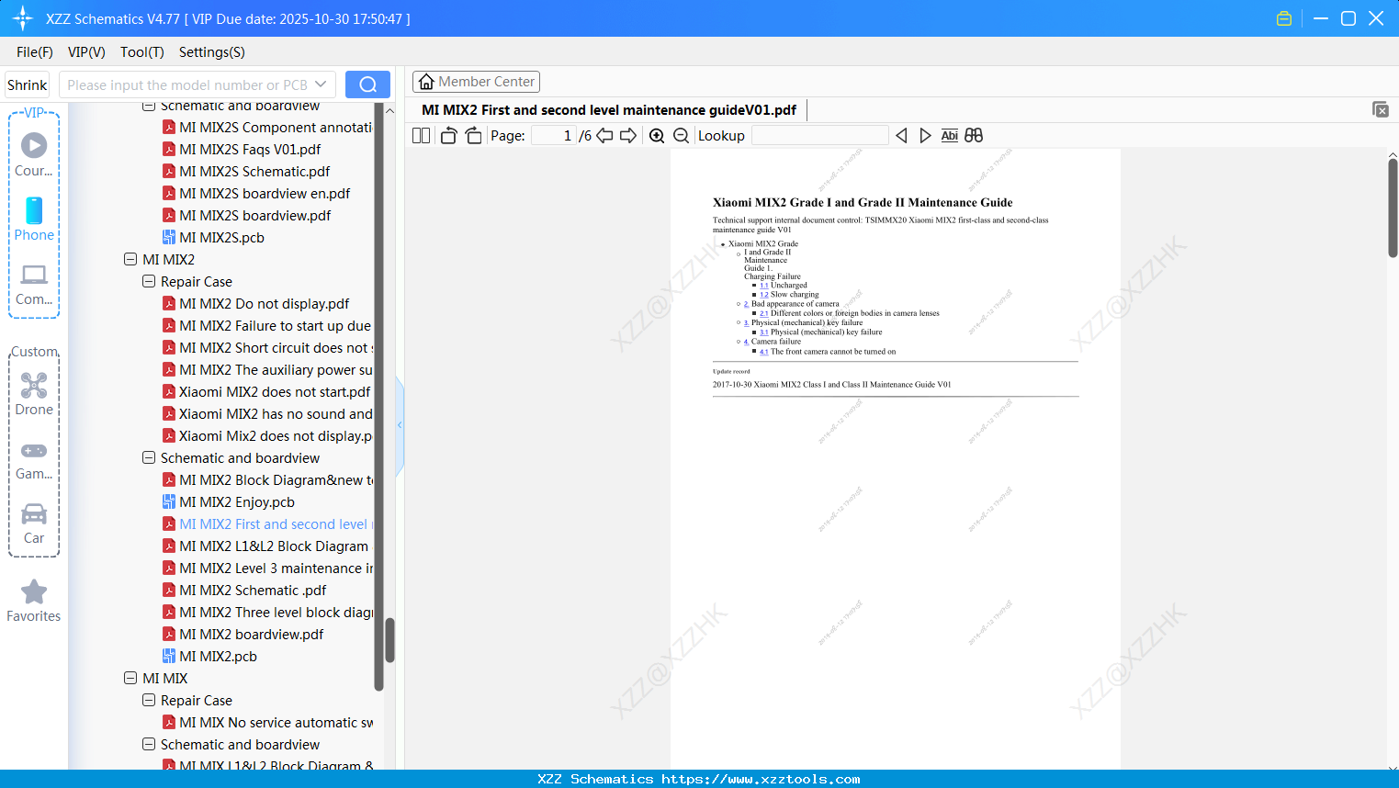Click the file tree vertical scrollbar
Screen dimensions: 1399x788
(389, 640)
